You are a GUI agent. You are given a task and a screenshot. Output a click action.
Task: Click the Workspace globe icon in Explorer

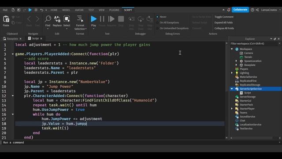237,49
